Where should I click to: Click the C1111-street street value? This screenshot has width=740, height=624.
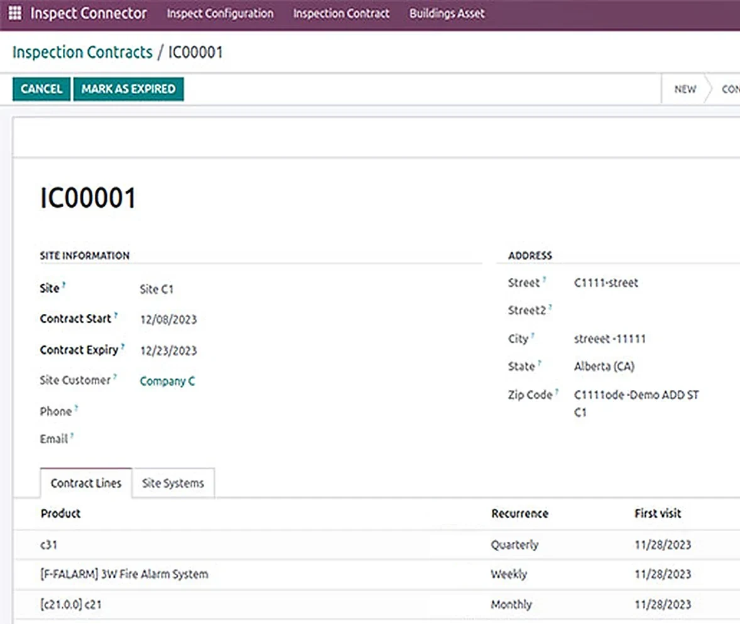coord(606,283)
